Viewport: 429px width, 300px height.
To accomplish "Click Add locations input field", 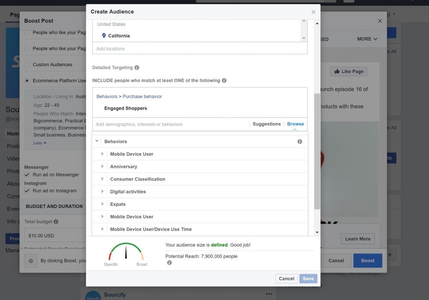I will pos(199,49).
